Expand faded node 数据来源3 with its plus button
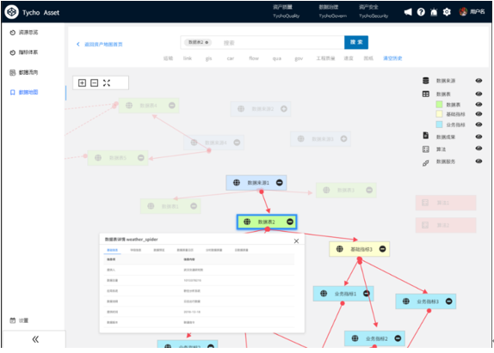This screenshot has width=494, height=353. [343, 138]
